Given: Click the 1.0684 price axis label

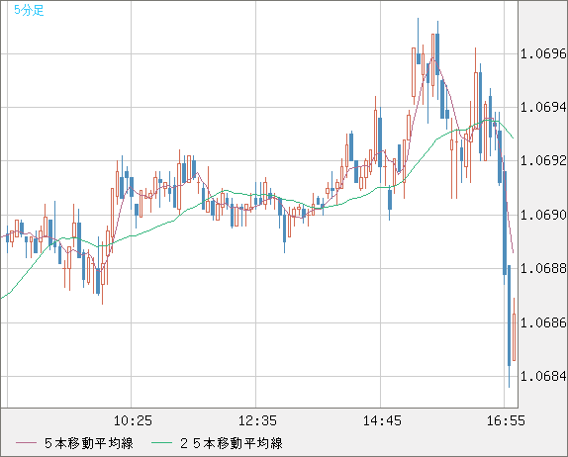Looking at the screenshot, I should (543, 377).
